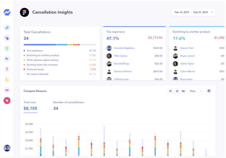Click Cornelia Stephens avatar
Viewport: 226px width, 158px height.
pyautogui.click(x=109, y=48)
